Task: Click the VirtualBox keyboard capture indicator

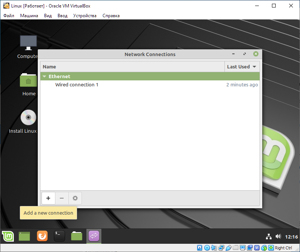Action: click(x=271, y=248)
